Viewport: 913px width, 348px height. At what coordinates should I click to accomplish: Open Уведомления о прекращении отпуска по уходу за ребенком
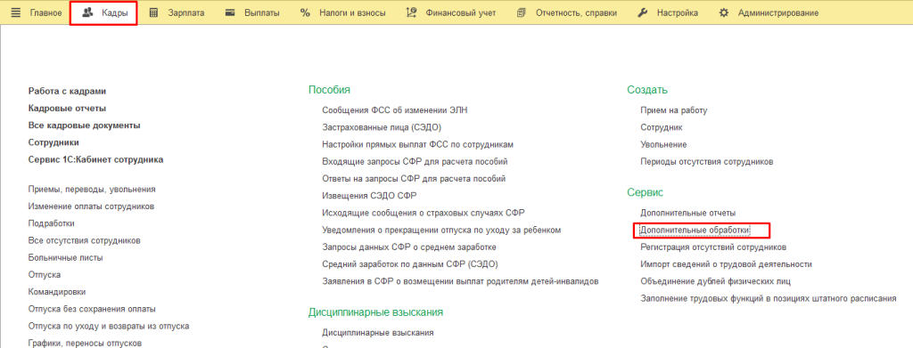coord(441,230)
